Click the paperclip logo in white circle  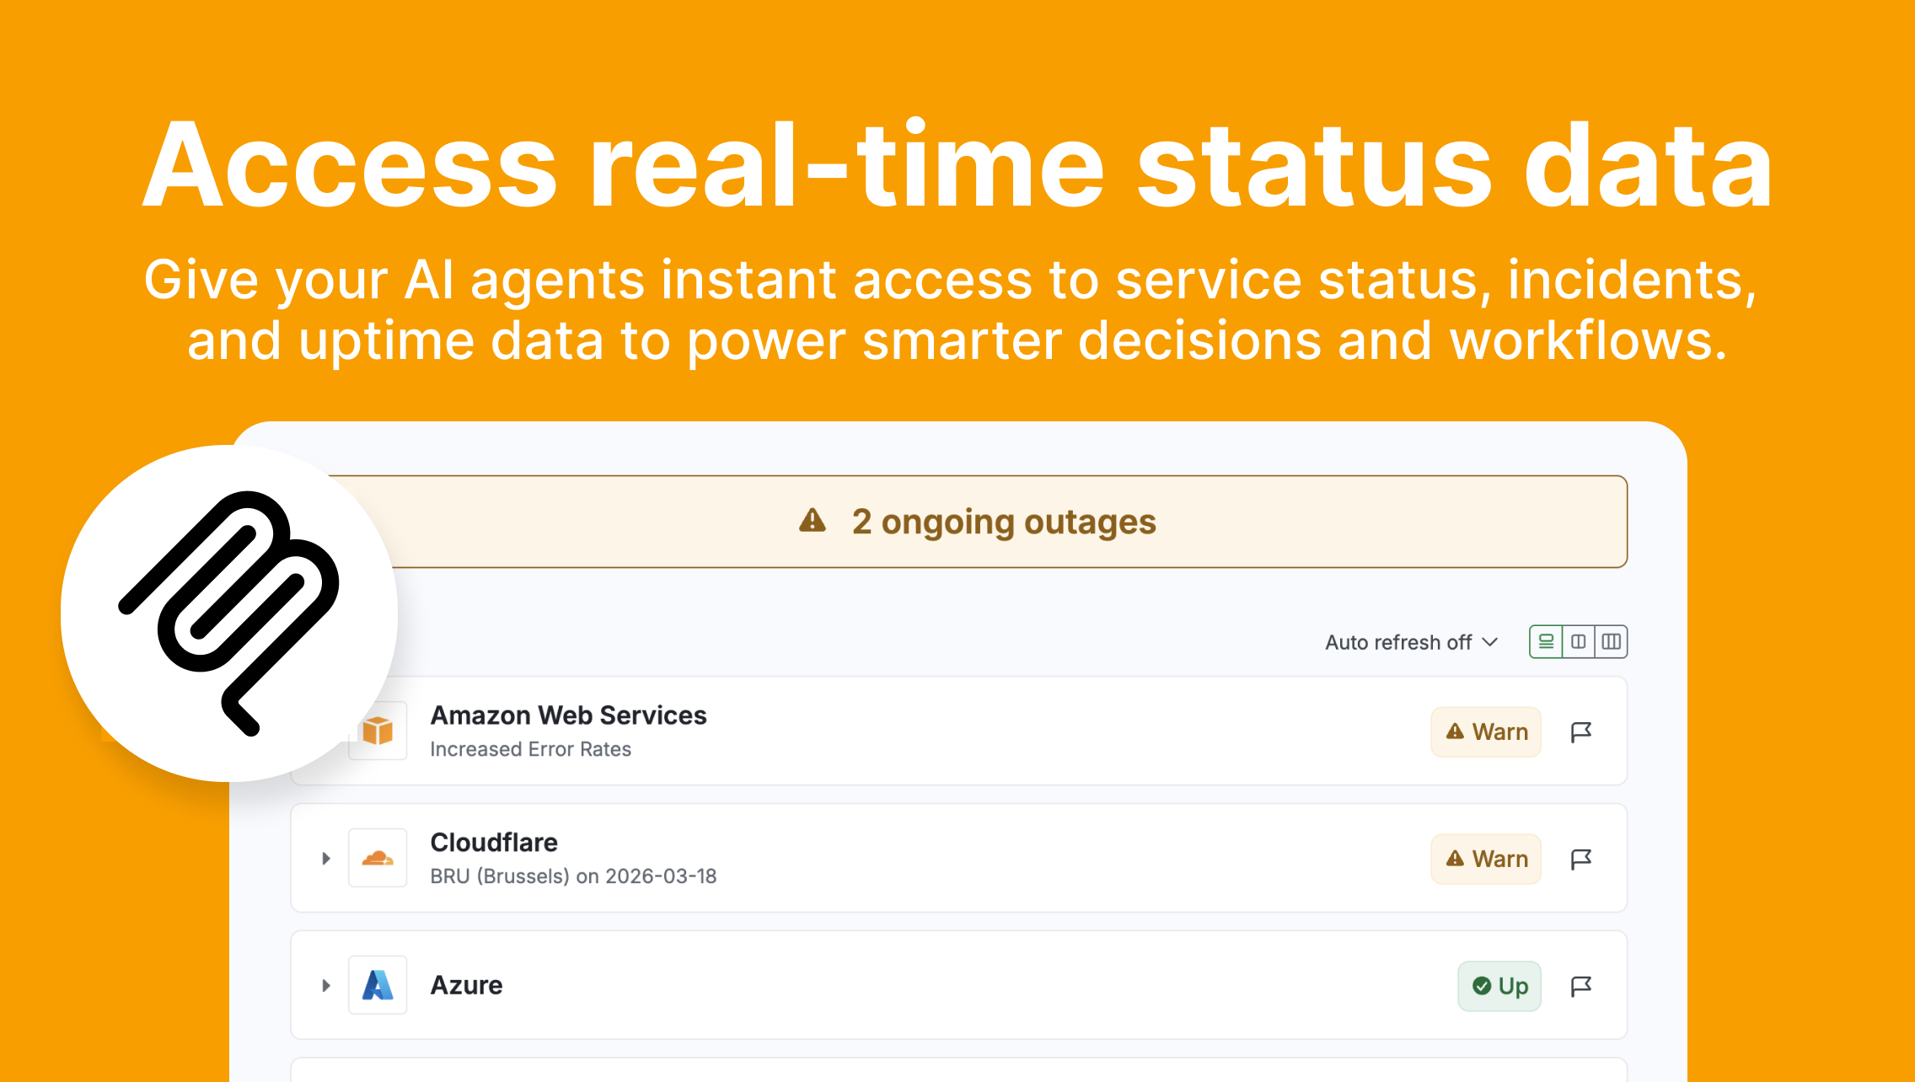point(229,613)
